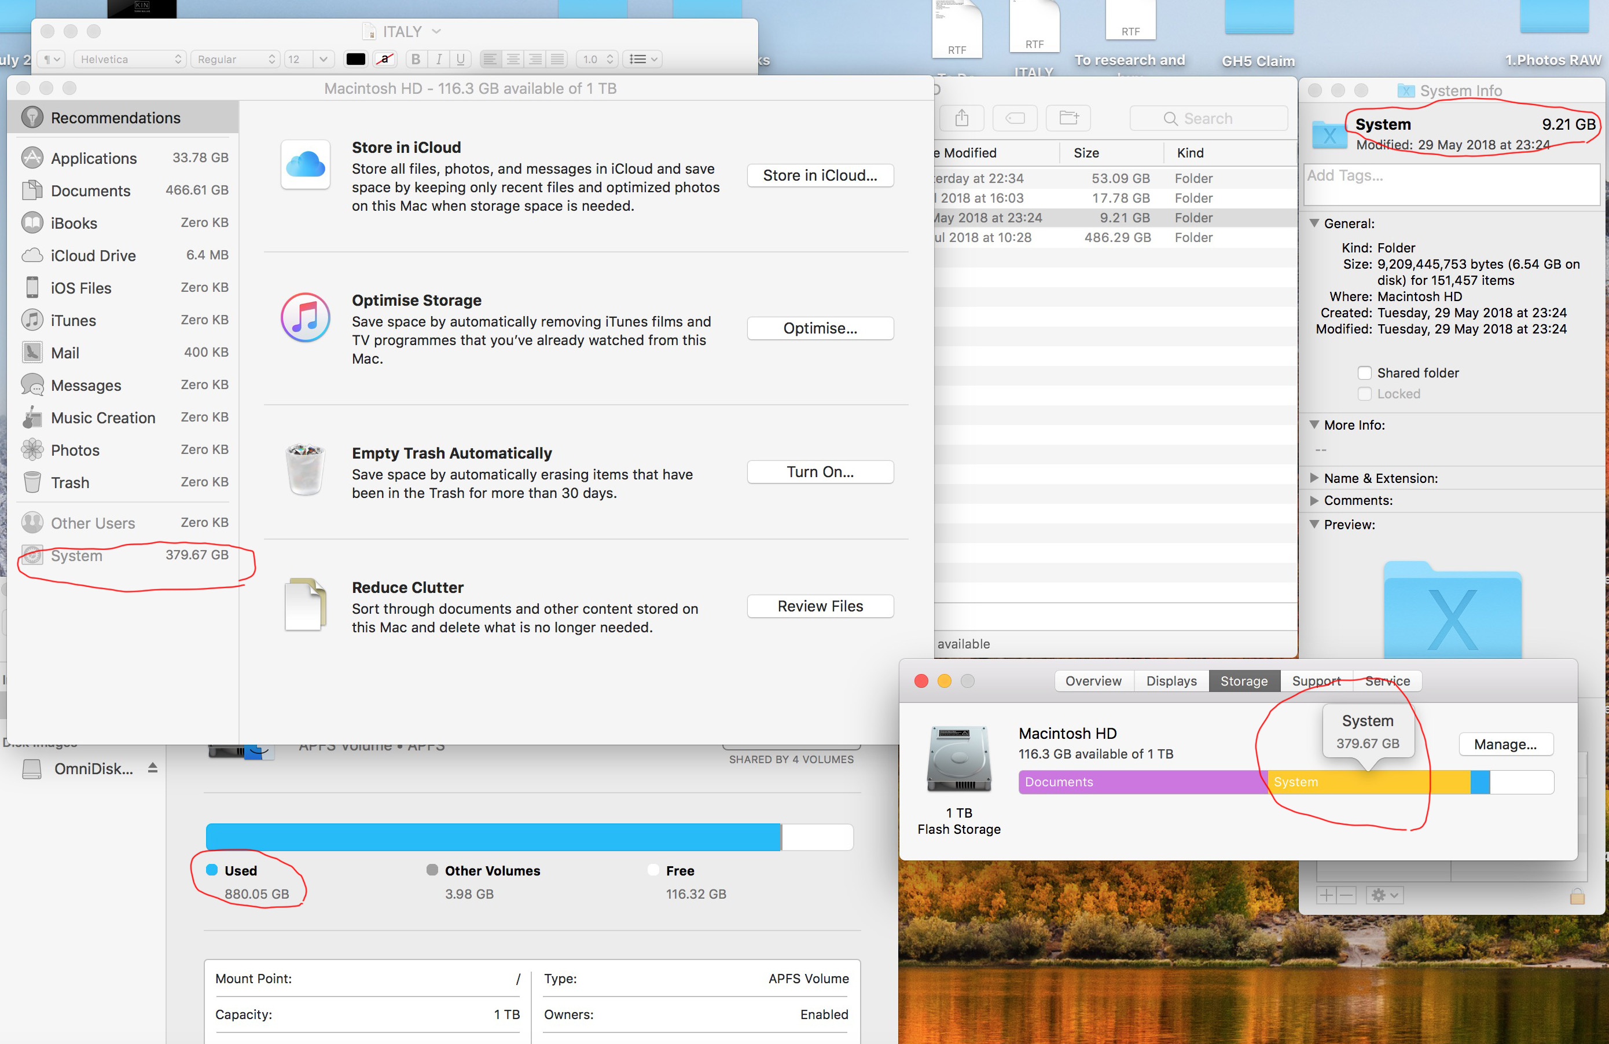Screen dimensions: 1609x1044
Task: Switch to the Service tab
Action: (x=1387, y=681)
